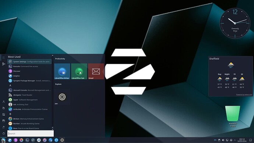Image resolution: width=254 pixels, height=143 pixels.
Task: Select the Night forecast column
Action: 227,81
